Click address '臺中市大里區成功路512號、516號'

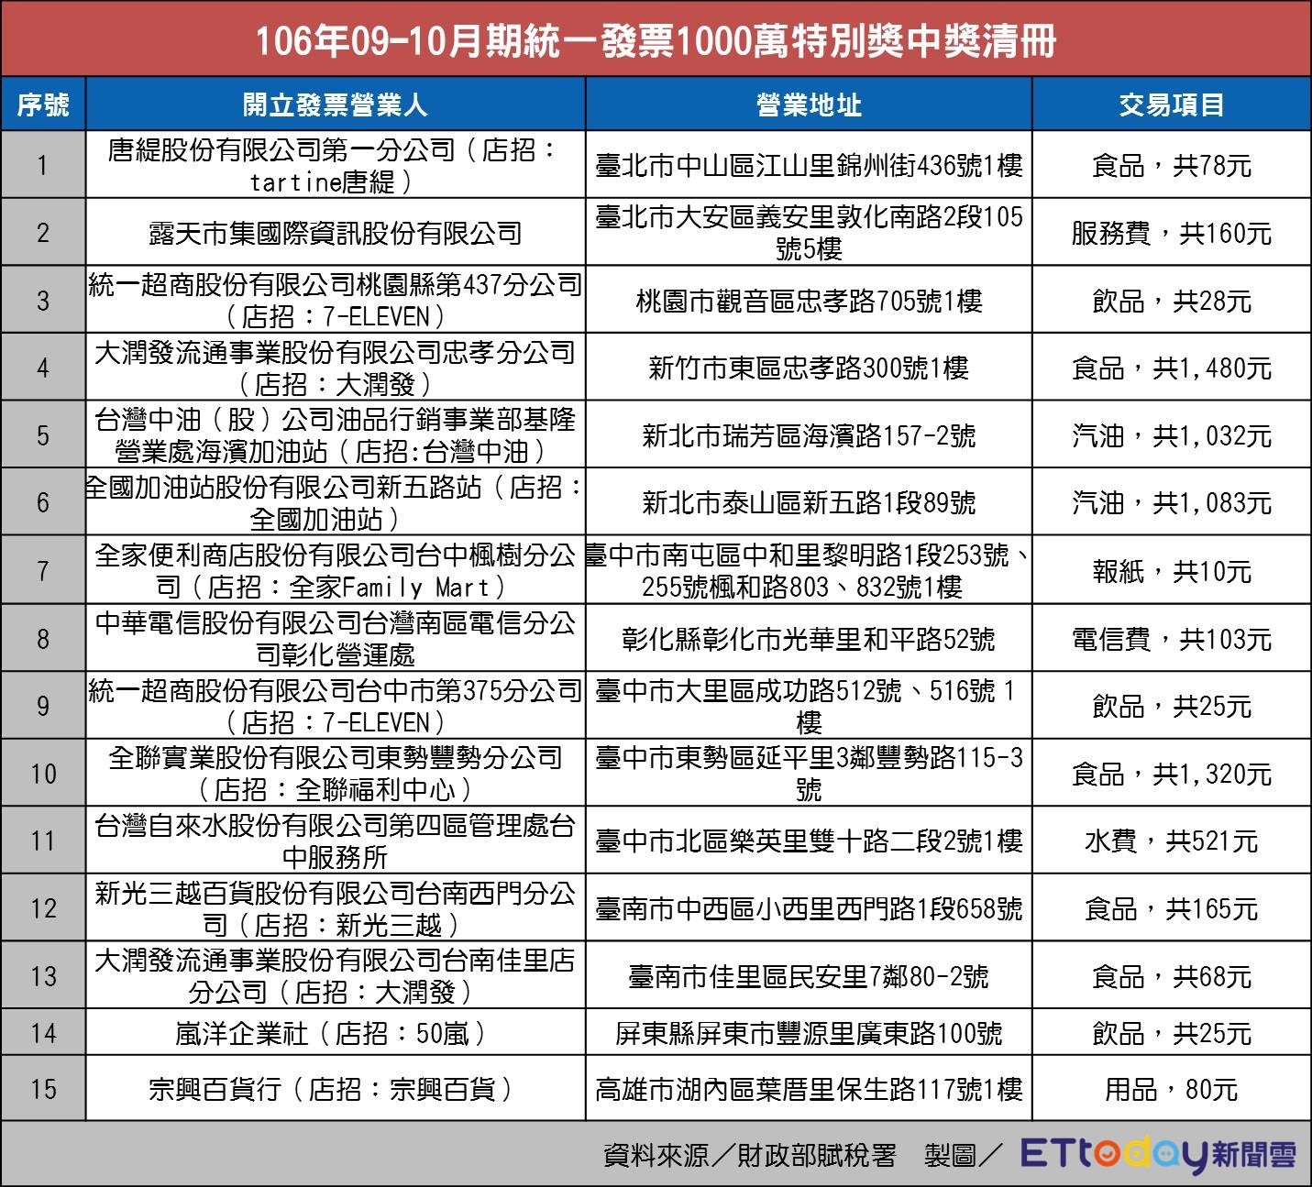(x=796, y=690)
